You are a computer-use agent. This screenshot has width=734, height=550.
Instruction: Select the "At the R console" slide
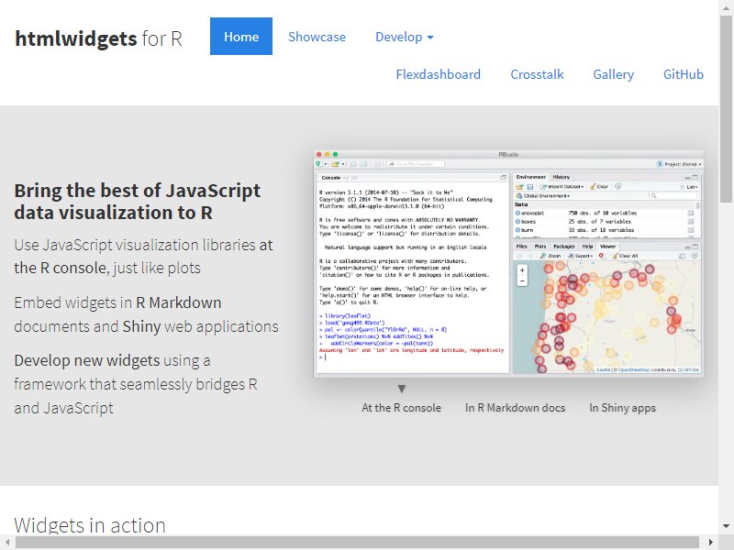[401, 408]
